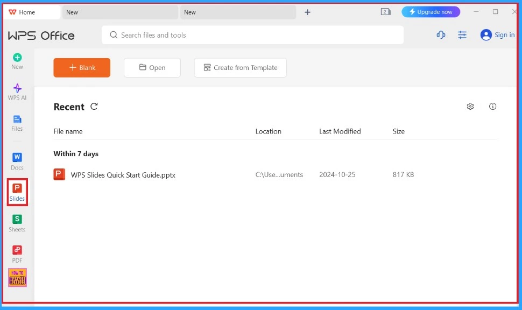
Task: Click the Open file button
Action: coord(152,68)
